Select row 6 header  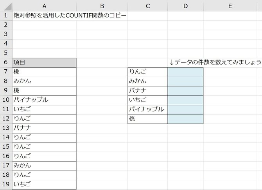tap(6, 62)
